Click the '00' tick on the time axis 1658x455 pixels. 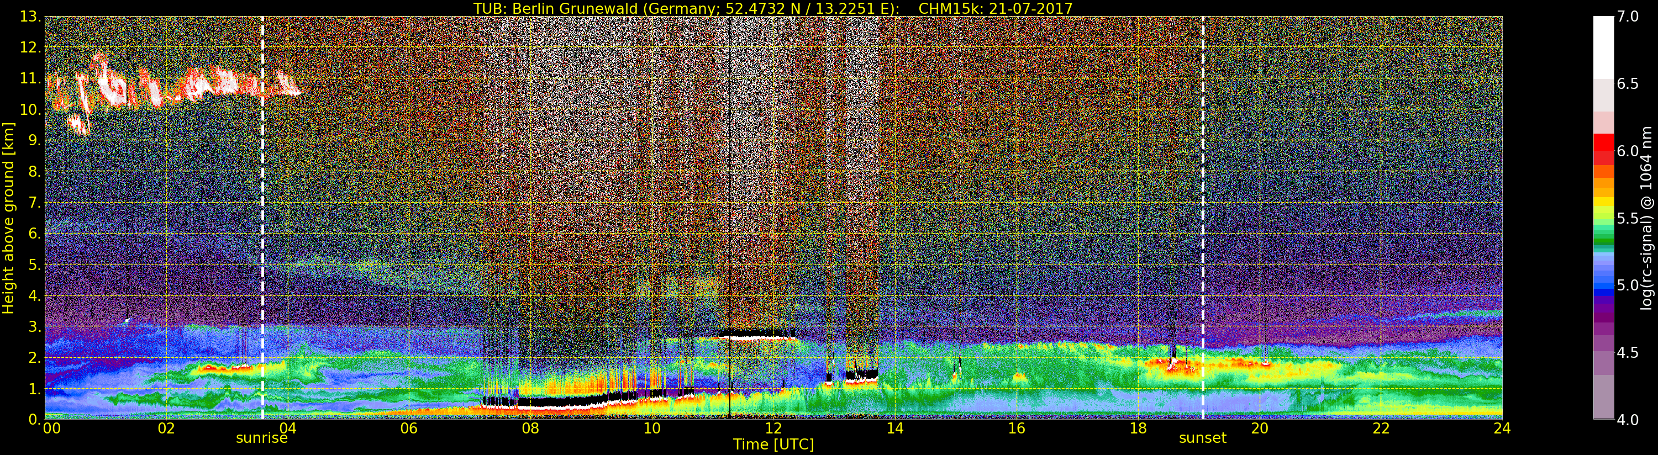(x=51, y=428)
